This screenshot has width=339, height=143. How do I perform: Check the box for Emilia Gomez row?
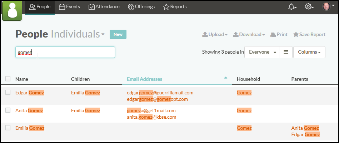tap(8, 128)
